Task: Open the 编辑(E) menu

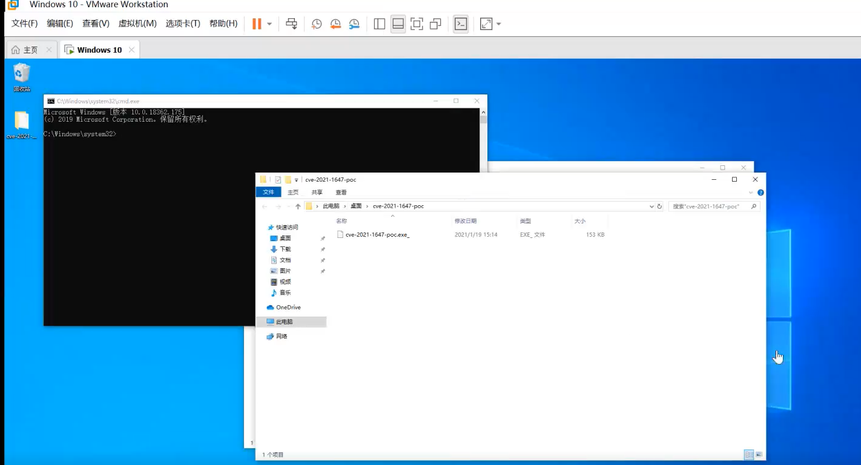Action: 60,24
